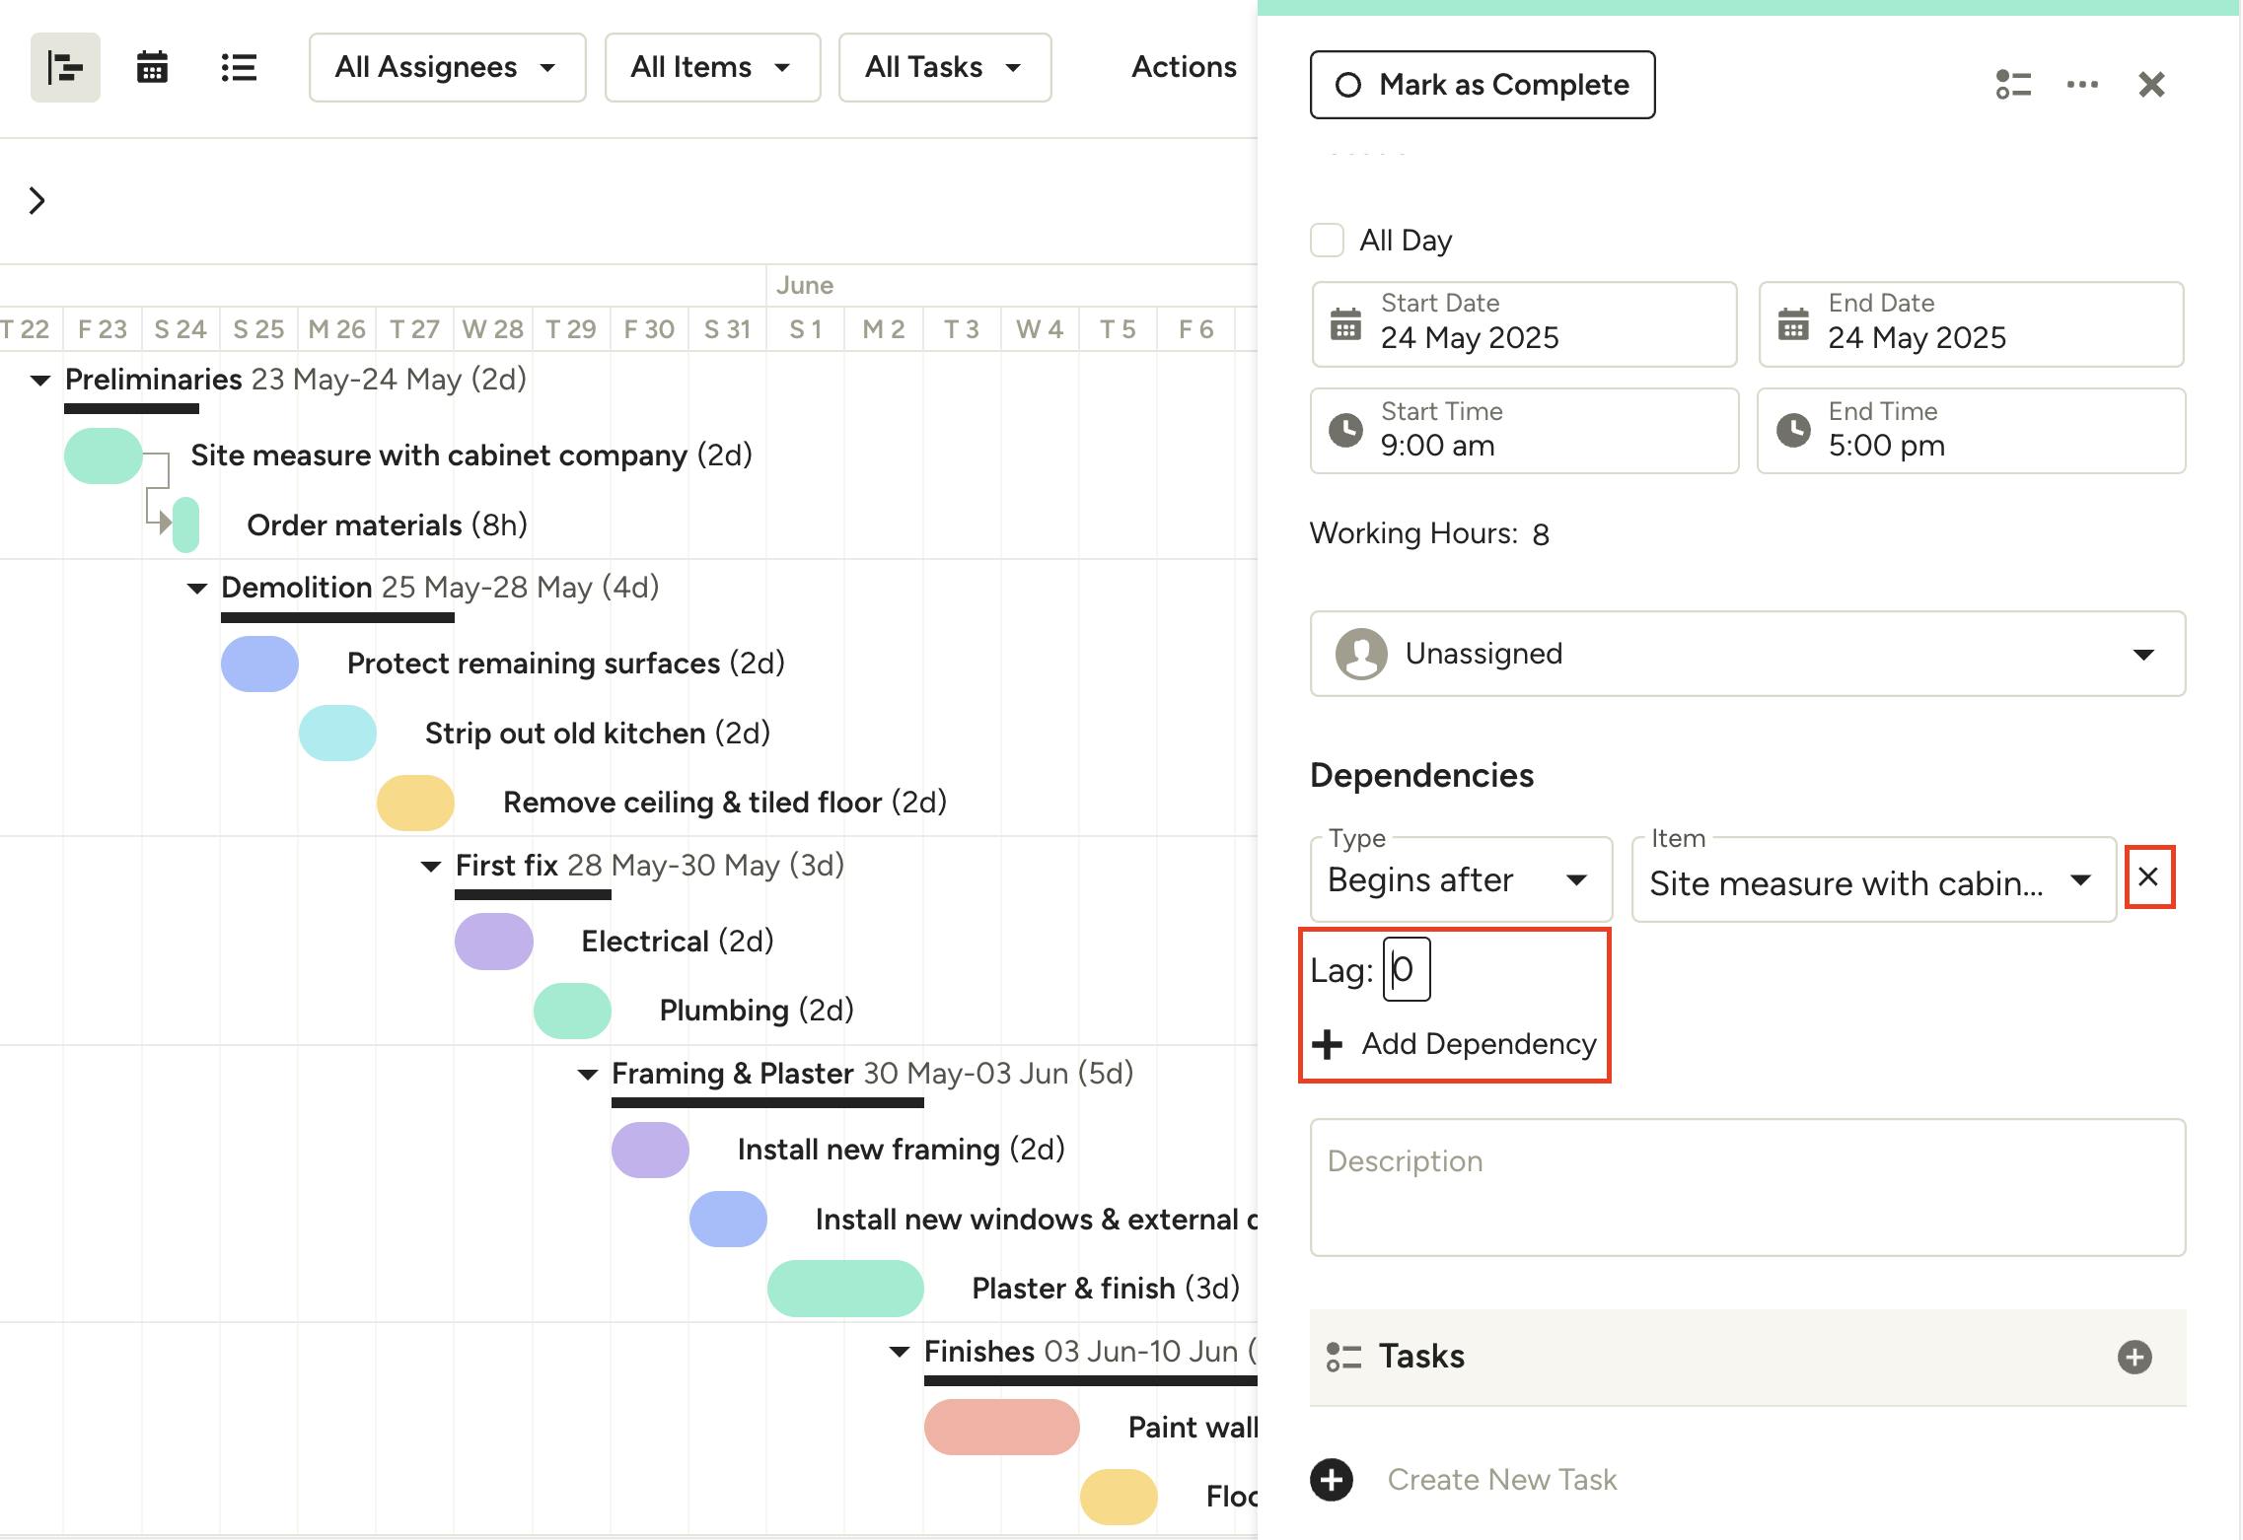Click the Description text field
2243x1540 pixels.
point(1747,1187)
